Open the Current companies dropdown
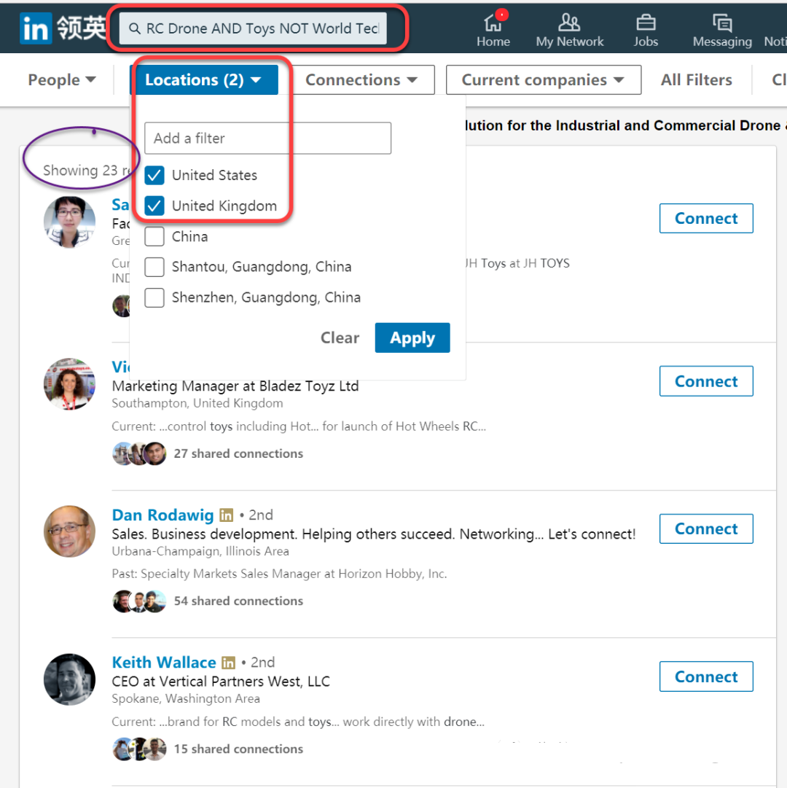This screenshot has height=788, width=787. pyautogui.click(x=543, y=80)
